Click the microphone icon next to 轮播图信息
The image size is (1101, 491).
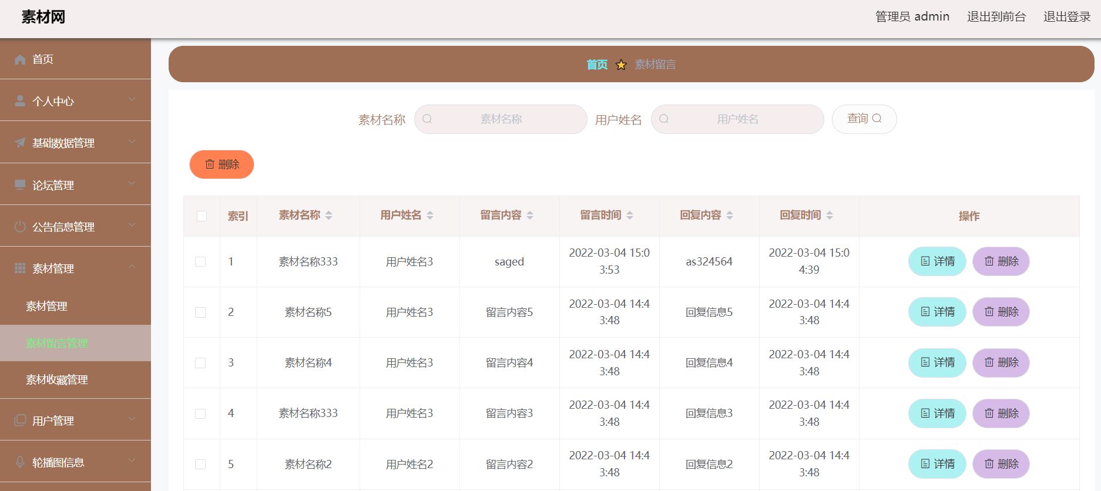point(20,462)
